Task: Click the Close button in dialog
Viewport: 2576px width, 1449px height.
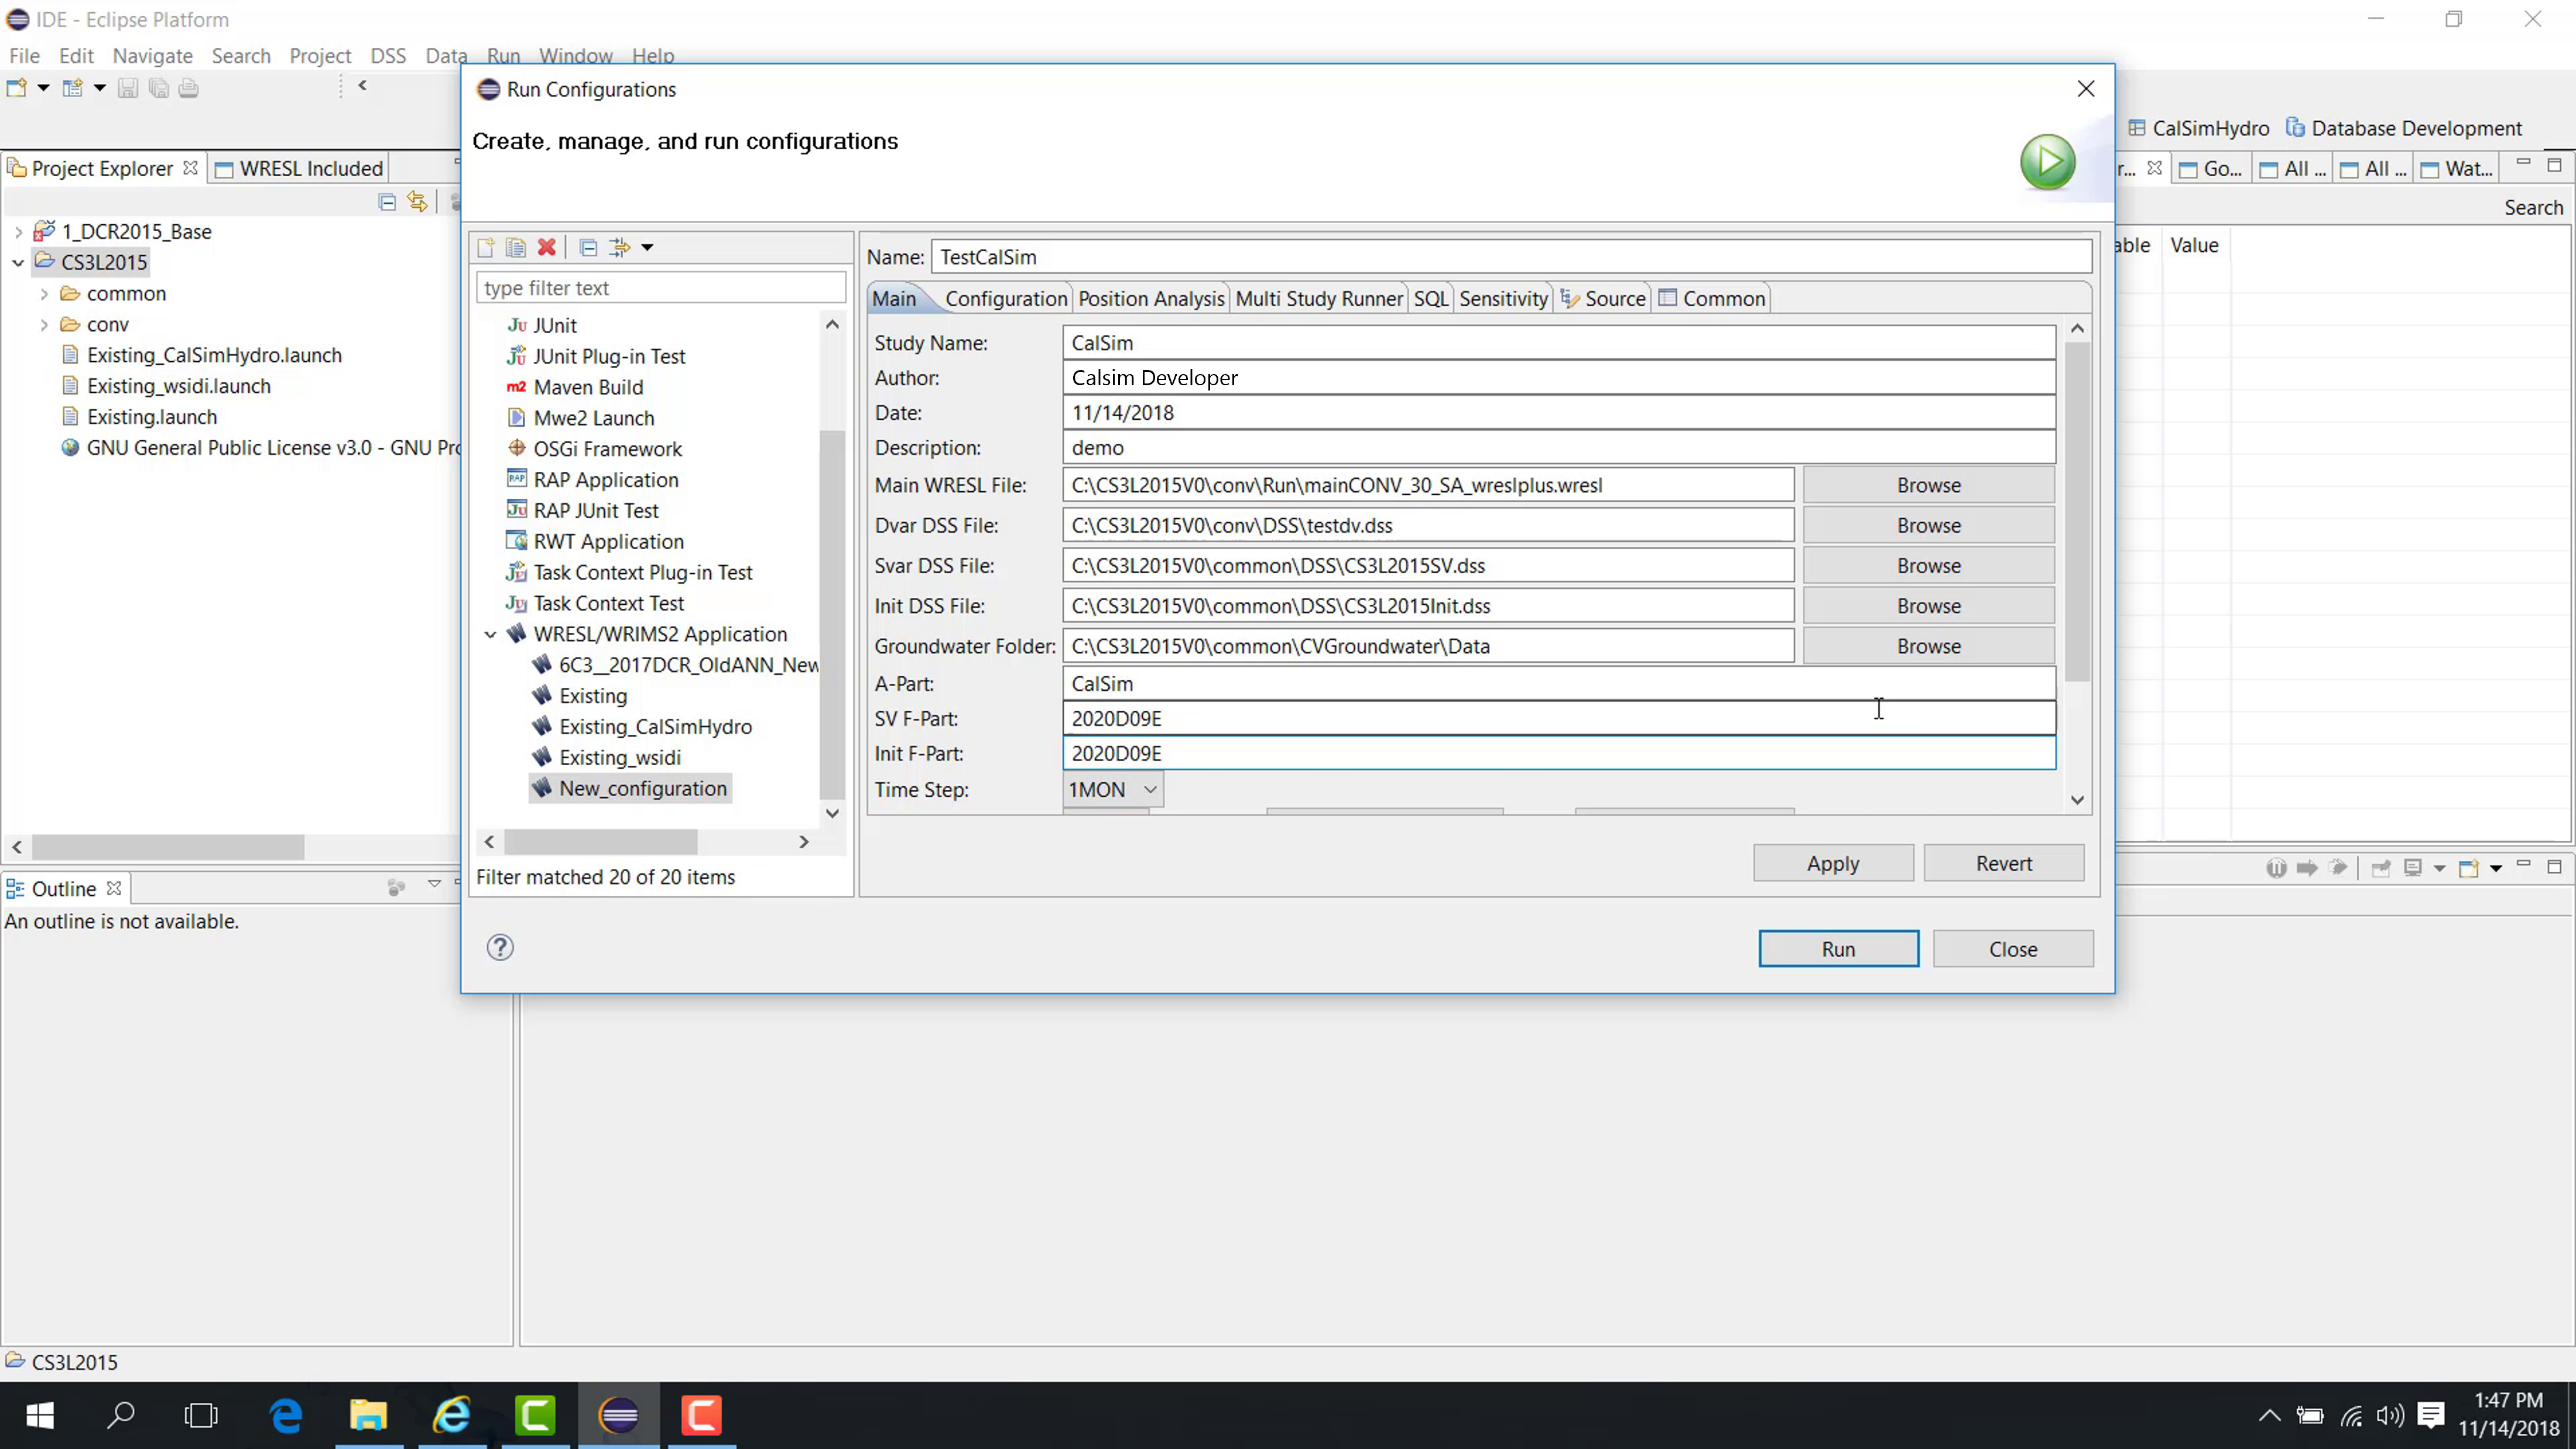Action: (x=2013, y=949)
